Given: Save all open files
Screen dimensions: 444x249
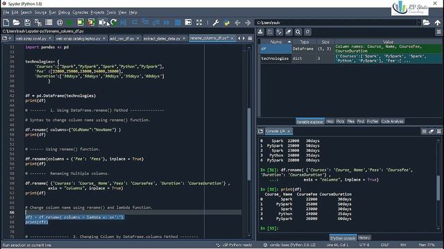Looking at the screenshot, I should (38, 23).
